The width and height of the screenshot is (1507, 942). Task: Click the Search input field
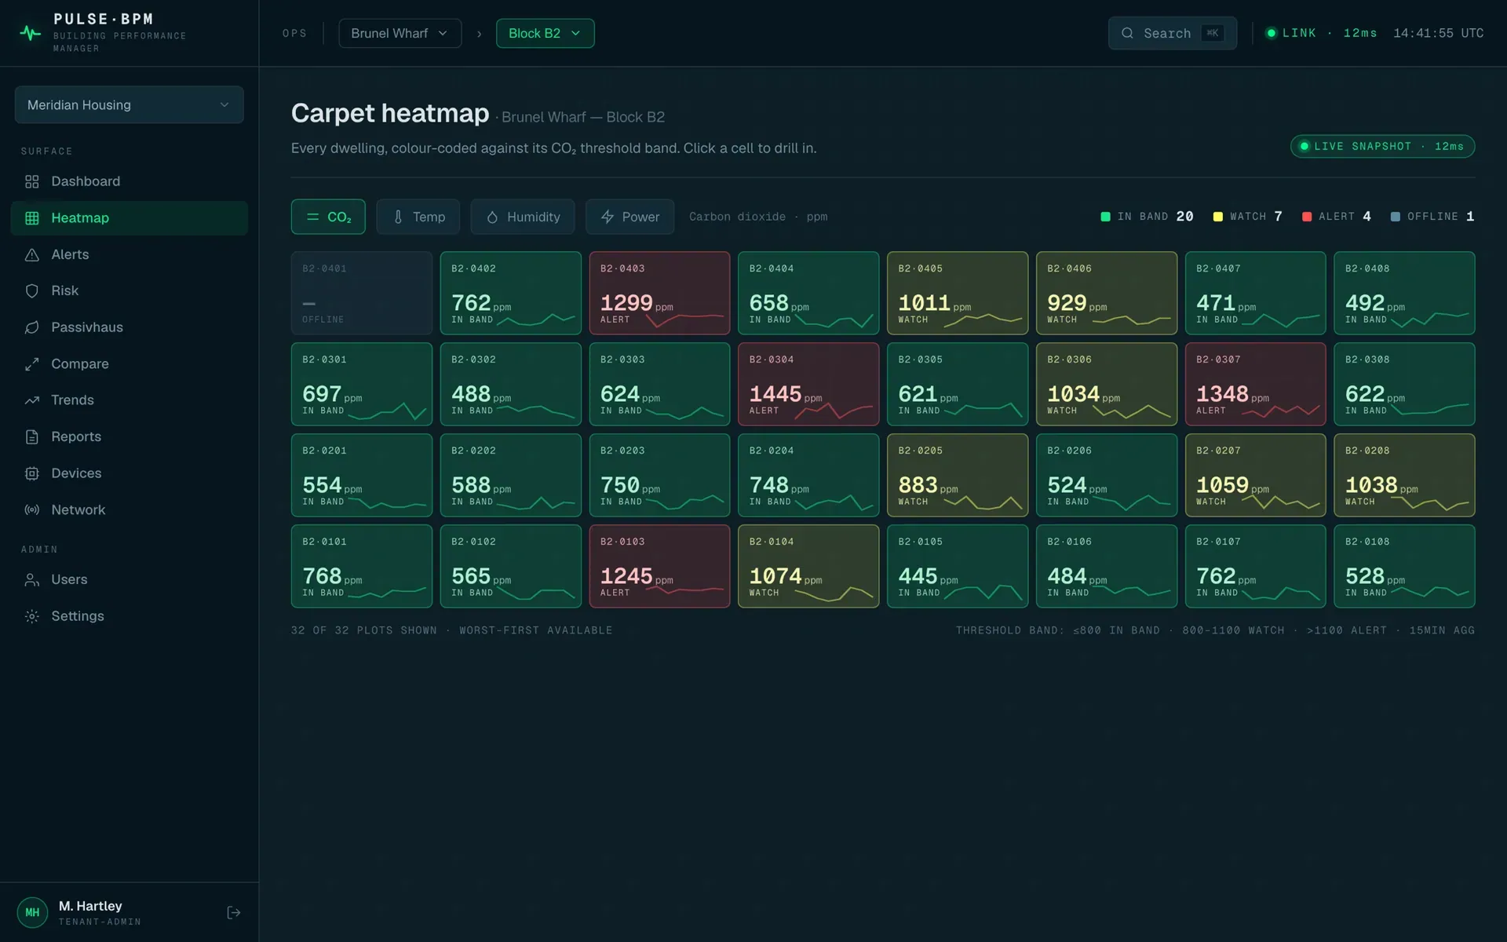(x=1172, y=33)
